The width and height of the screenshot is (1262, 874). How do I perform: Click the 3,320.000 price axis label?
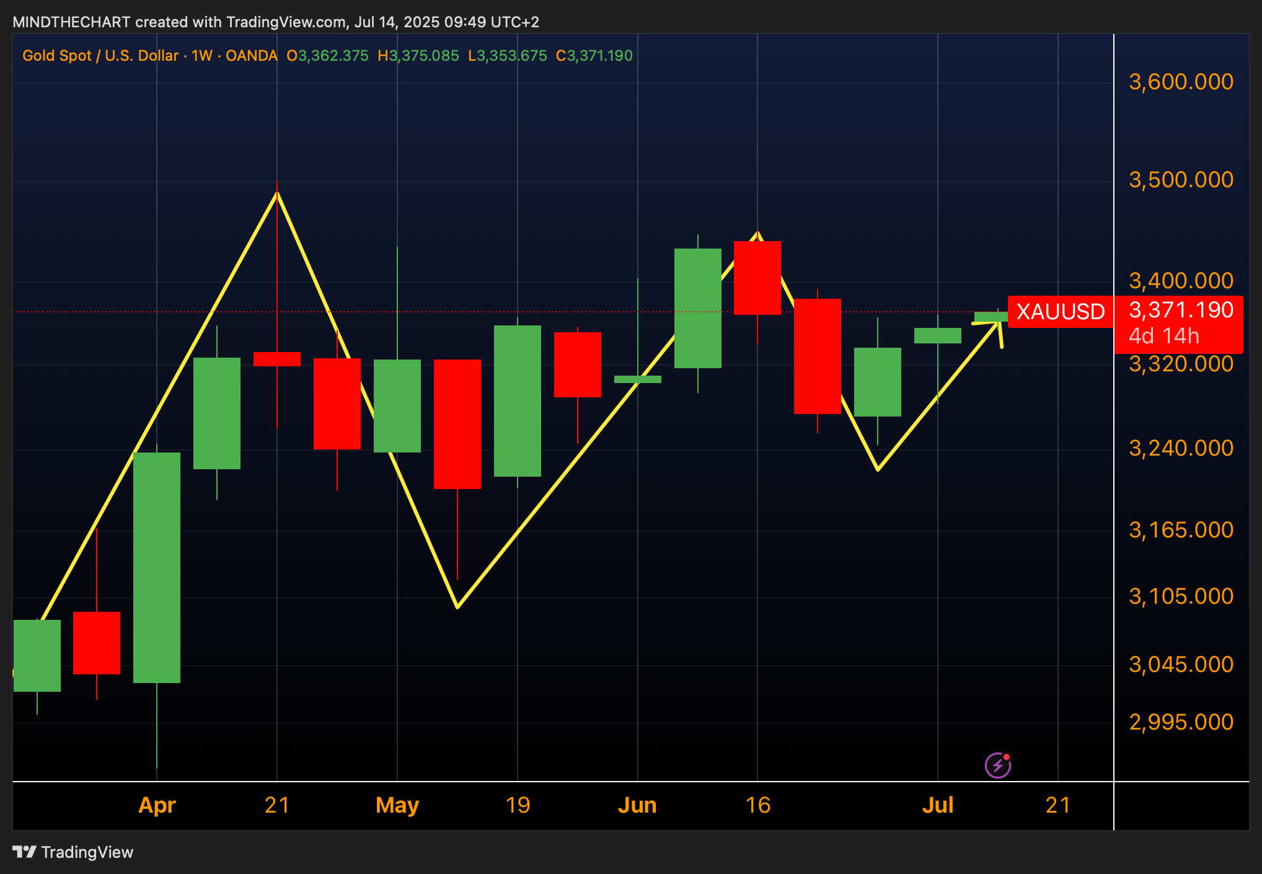point(1181,364)
